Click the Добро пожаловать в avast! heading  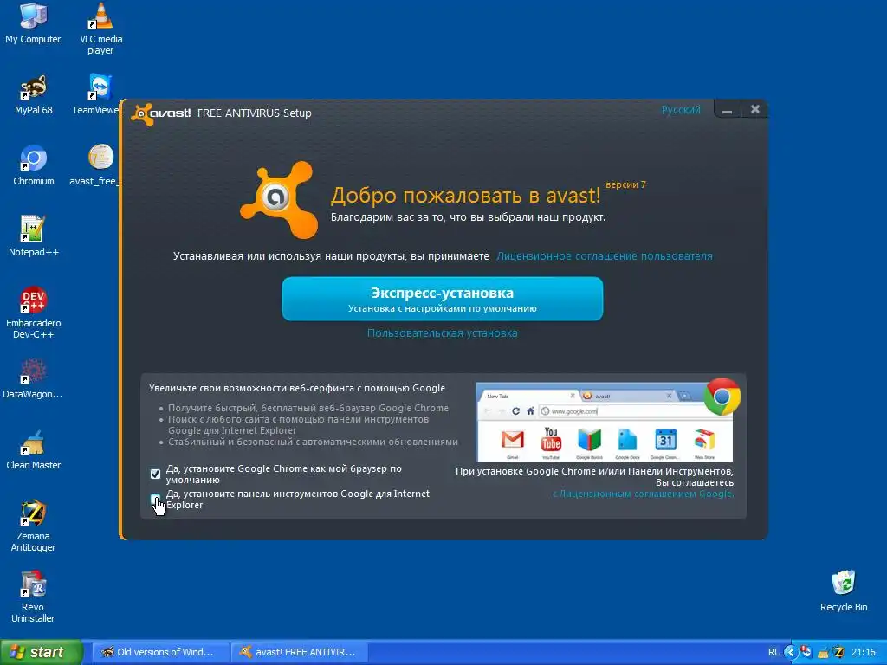click(465, 195)
